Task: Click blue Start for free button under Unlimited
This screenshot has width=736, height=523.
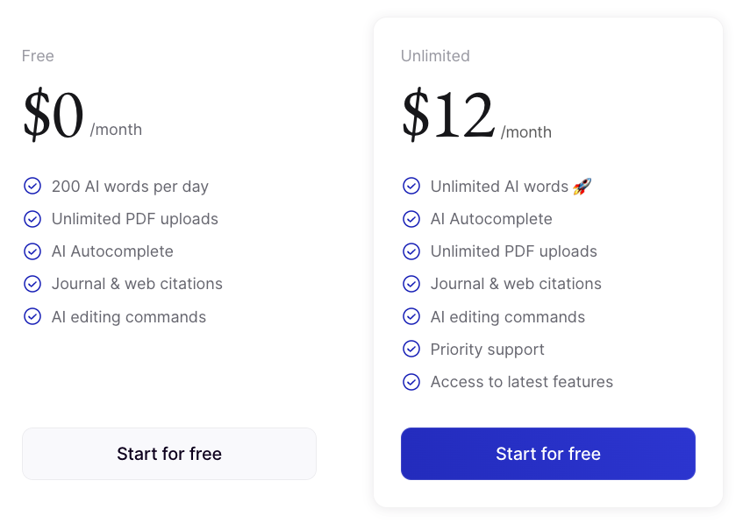Action: 547,454
